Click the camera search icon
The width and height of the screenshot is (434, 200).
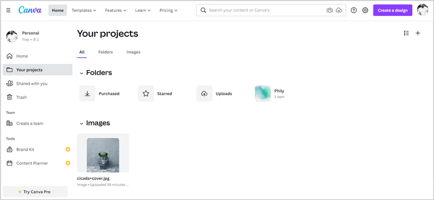pos(329,10)
